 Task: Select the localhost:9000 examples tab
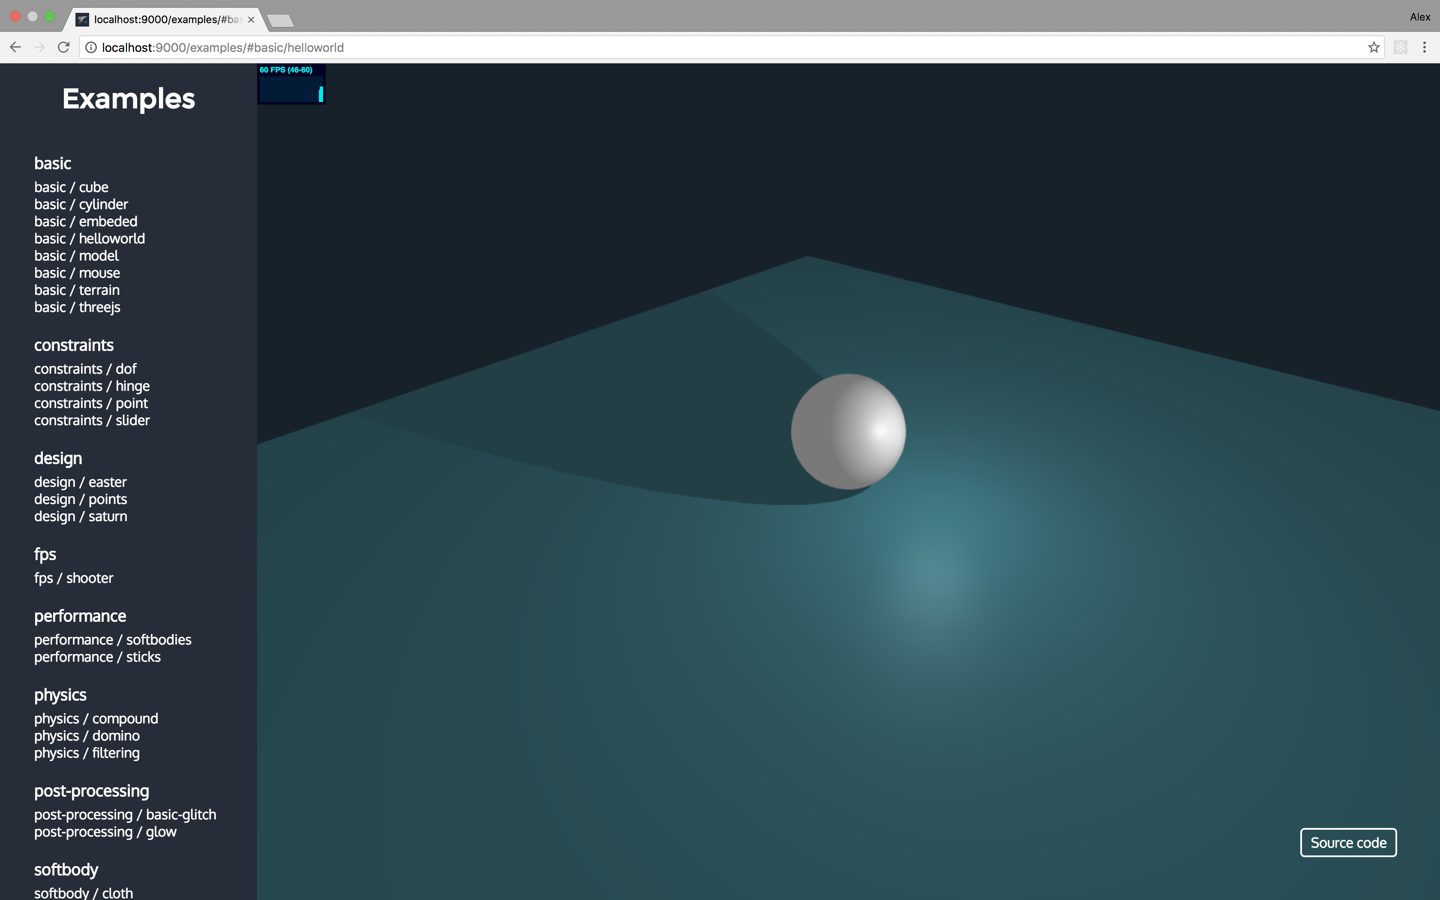click(x=161, y=20)
